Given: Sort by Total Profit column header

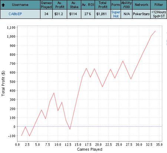Looking at the screenshot, I should click(103, 5).
